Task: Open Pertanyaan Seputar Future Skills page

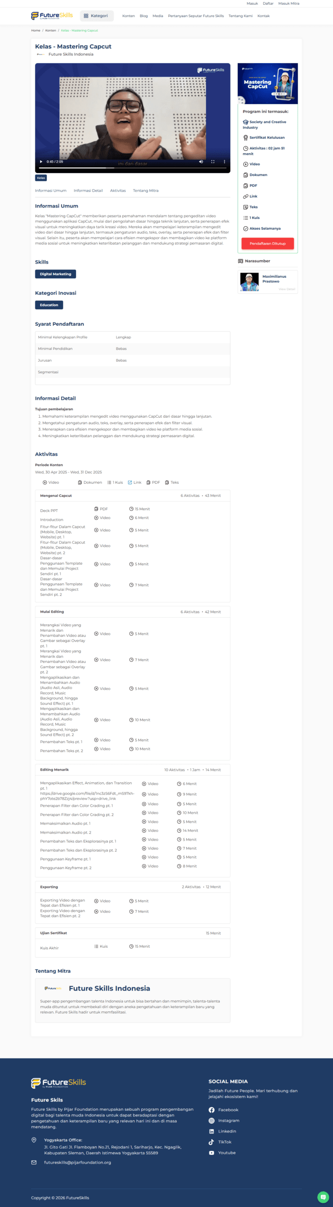Action: point(196,16)
